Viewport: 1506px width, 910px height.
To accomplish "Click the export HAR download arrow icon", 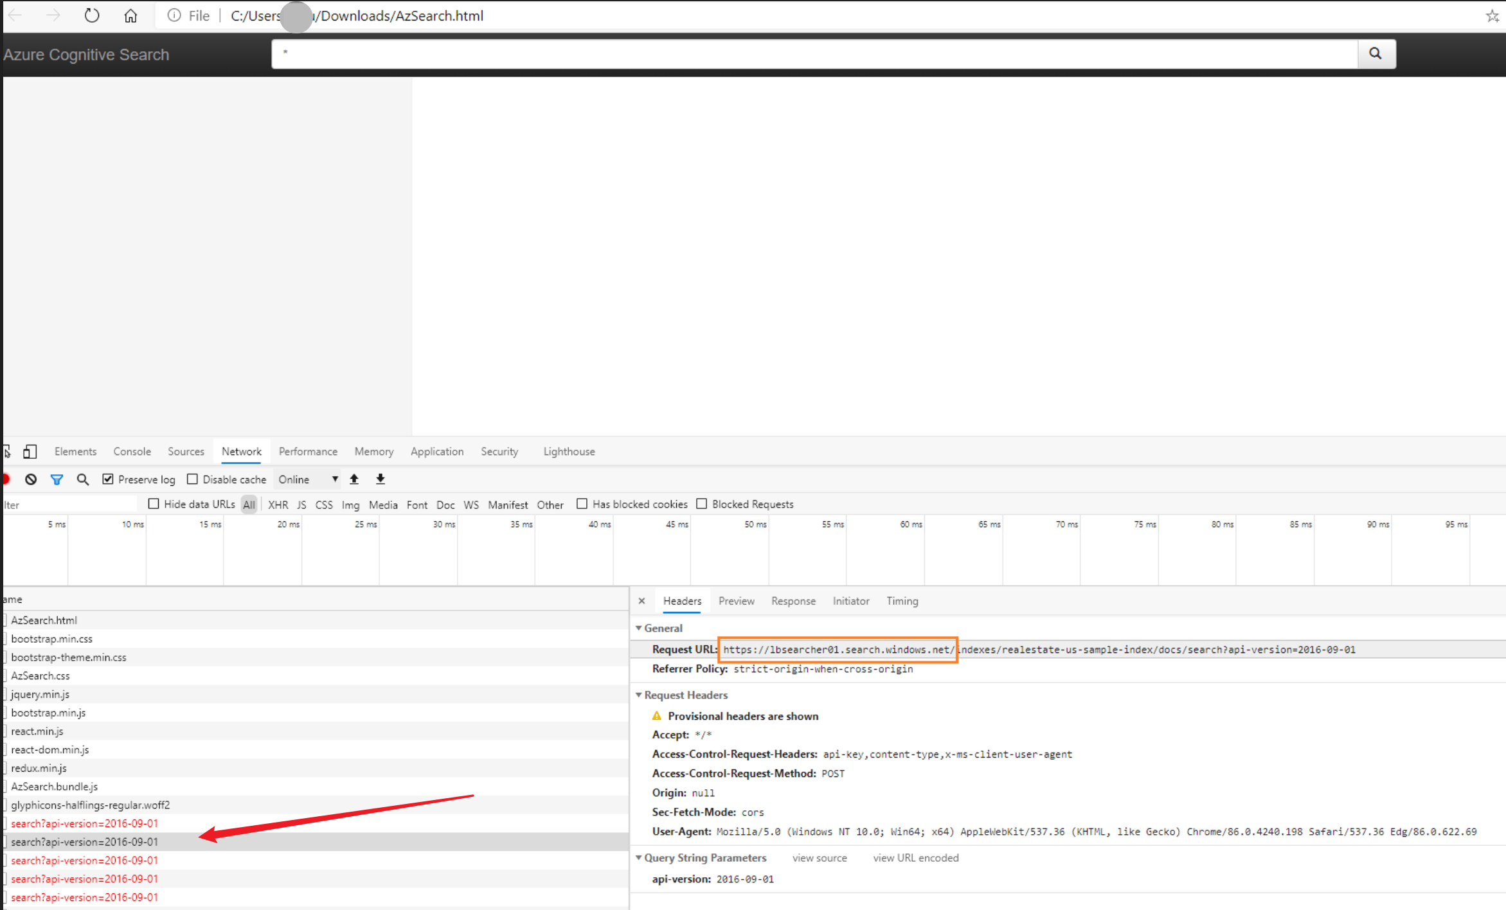I will (x=381, y=479).
